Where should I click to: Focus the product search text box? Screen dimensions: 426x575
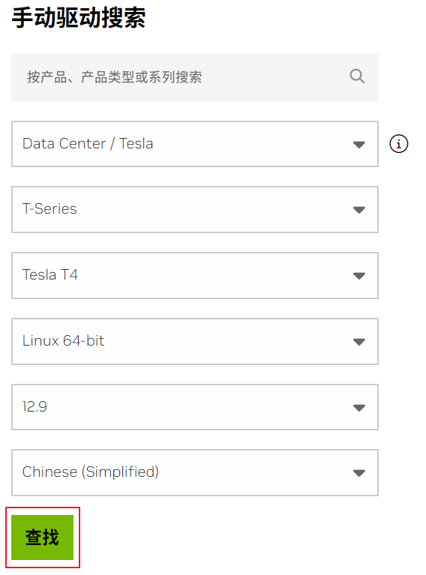pyautogui.click(x=195, y=77)
